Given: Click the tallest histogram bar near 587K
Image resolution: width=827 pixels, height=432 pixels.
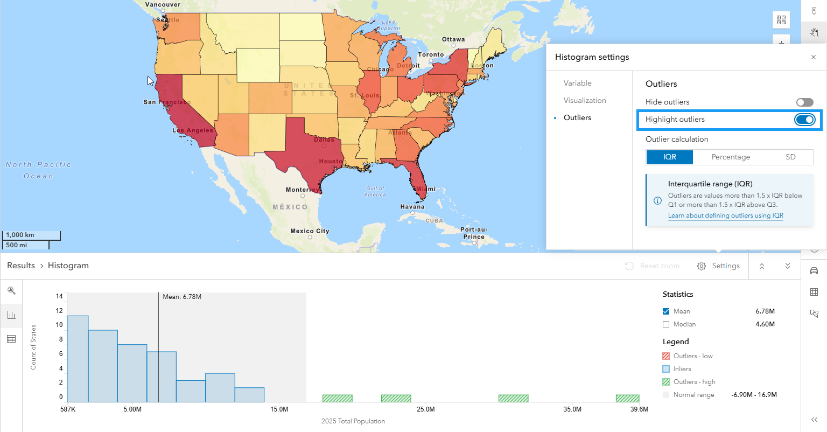Looking at the screenshot, I should tap(78, 359).
